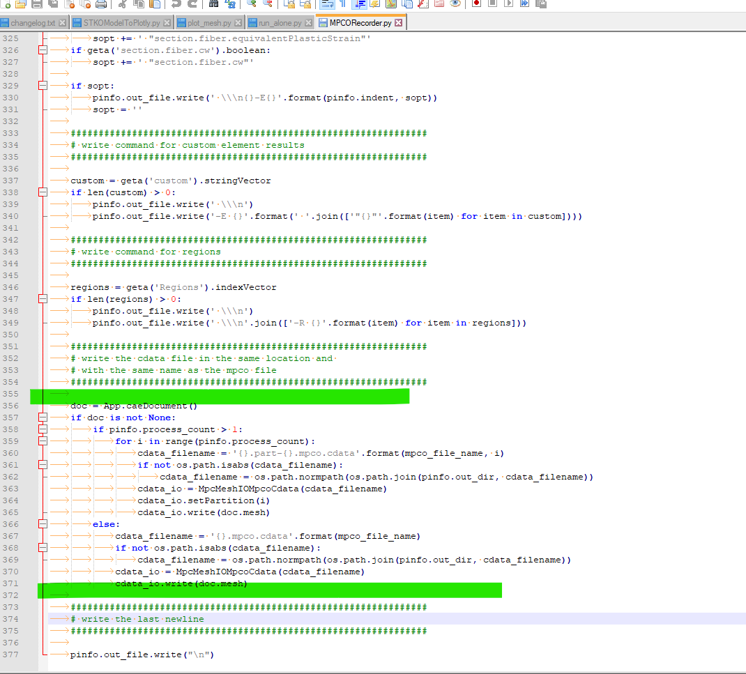Collapse the 'if sopt:' block fold

43,86
